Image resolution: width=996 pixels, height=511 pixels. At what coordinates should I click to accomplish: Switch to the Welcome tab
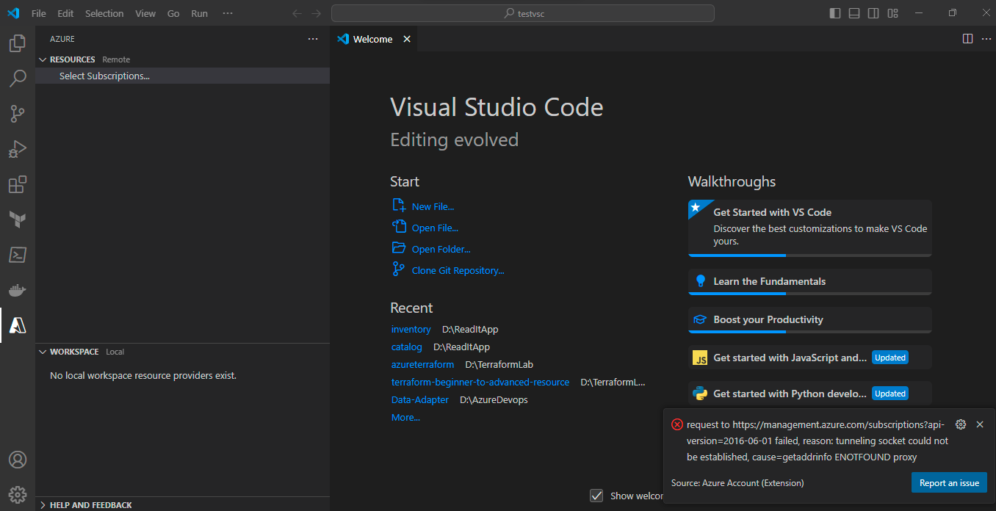[x=373, y=39]
